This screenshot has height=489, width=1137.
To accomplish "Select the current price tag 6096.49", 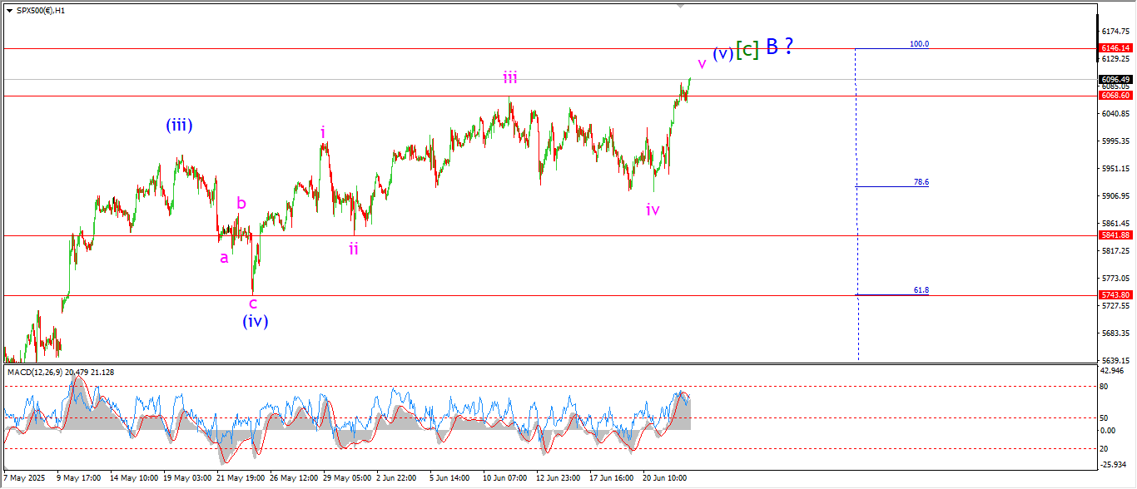I will pos(1115,80).
